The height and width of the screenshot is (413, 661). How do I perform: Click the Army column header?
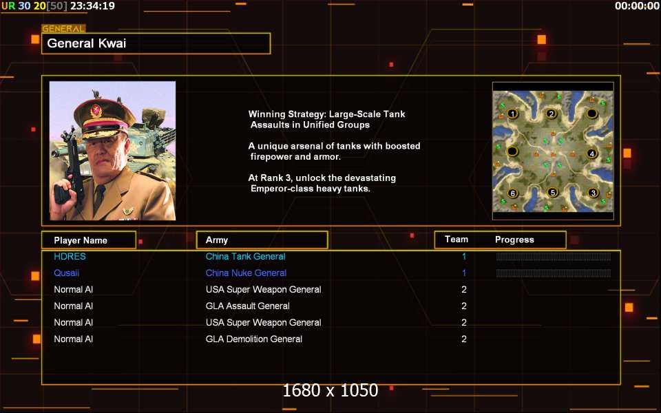tap(262, 240)
